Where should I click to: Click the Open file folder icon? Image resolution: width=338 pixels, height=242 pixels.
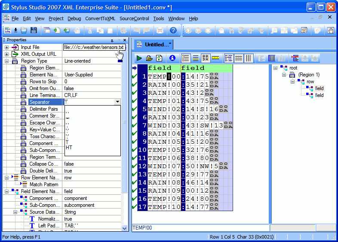(24, 30)
